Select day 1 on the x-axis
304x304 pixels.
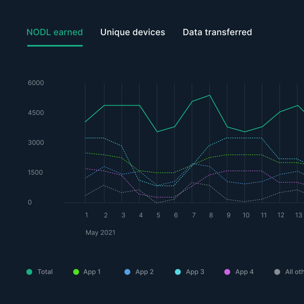tap(87, 215)
